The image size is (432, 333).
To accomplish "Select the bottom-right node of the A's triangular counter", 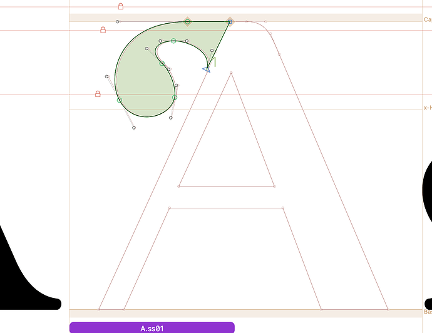I will (x=274, y=186).
